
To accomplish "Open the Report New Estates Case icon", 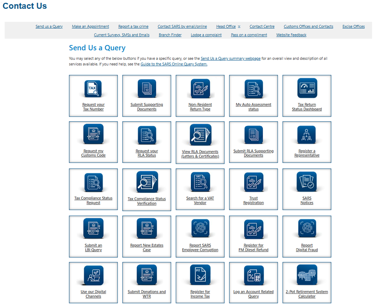I will (147, 228).
